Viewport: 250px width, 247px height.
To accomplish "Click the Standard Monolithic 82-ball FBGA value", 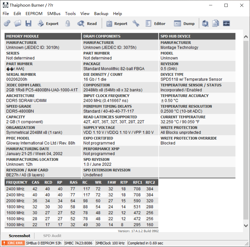I will (114, 69).
